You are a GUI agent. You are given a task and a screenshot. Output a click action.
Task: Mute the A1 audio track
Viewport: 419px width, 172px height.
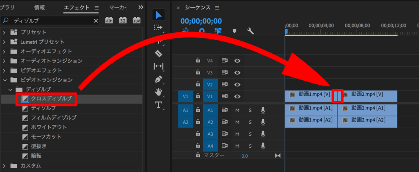click(x=237, y=110)
